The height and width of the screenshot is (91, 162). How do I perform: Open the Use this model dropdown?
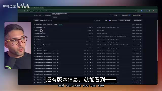(137, 15)
